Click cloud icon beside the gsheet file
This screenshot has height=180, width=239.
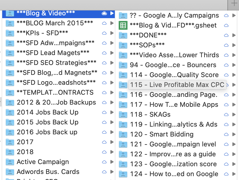point(226,25)
